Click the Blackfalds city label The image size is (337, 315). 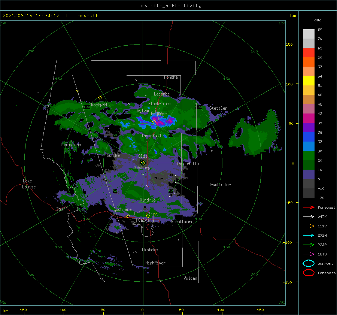click(x=159, y=104)
